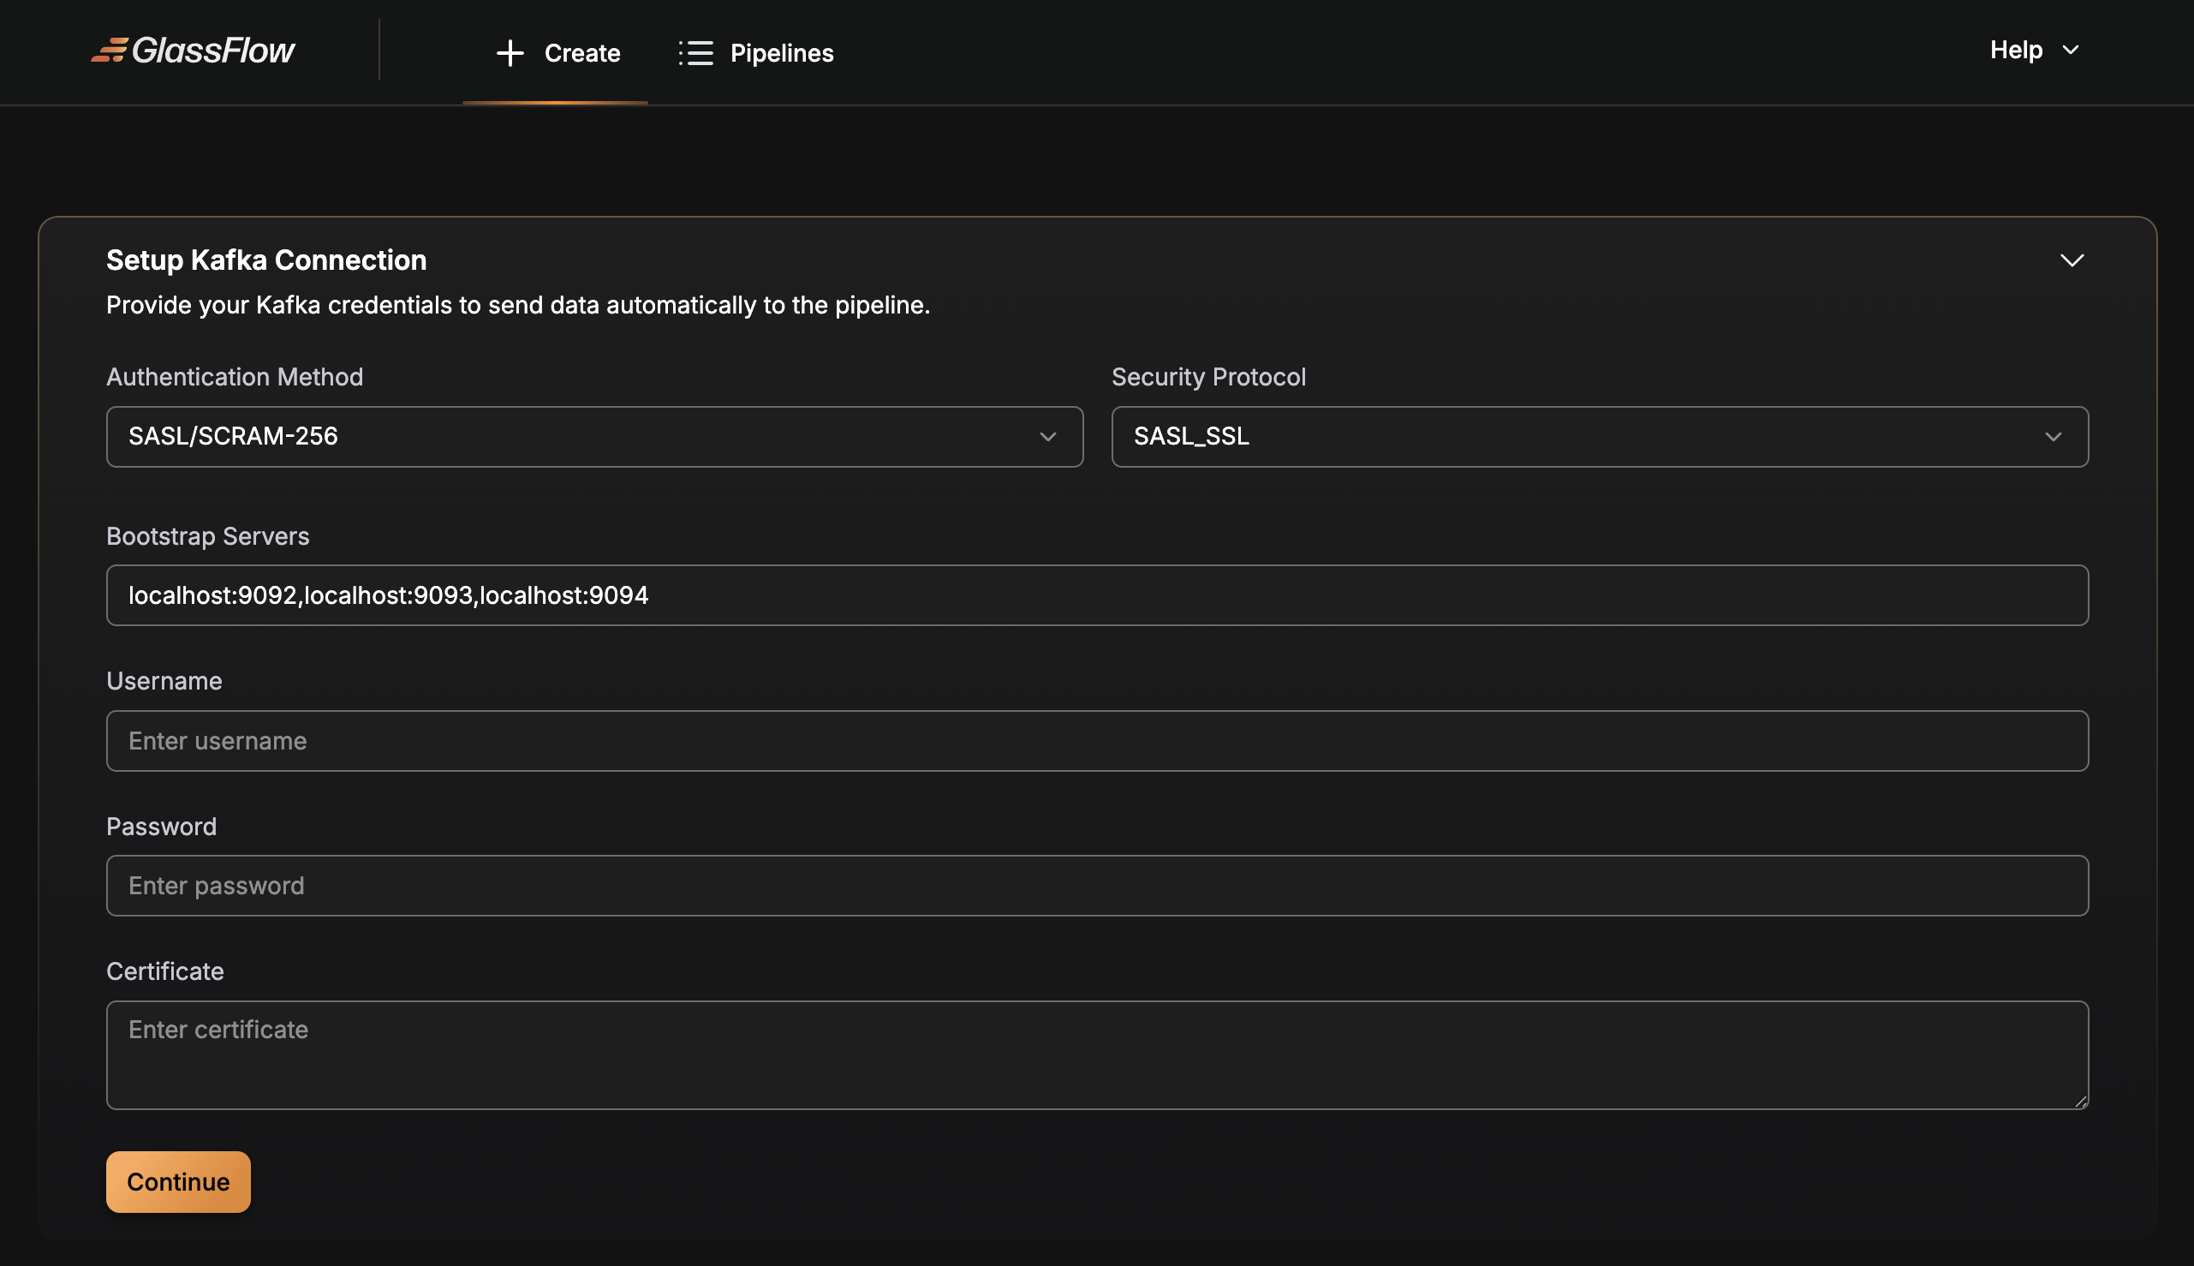Focus the Enter certificate text area
The width and height of the screenshot is (2194, 1266).
tap(1096, 1054)
